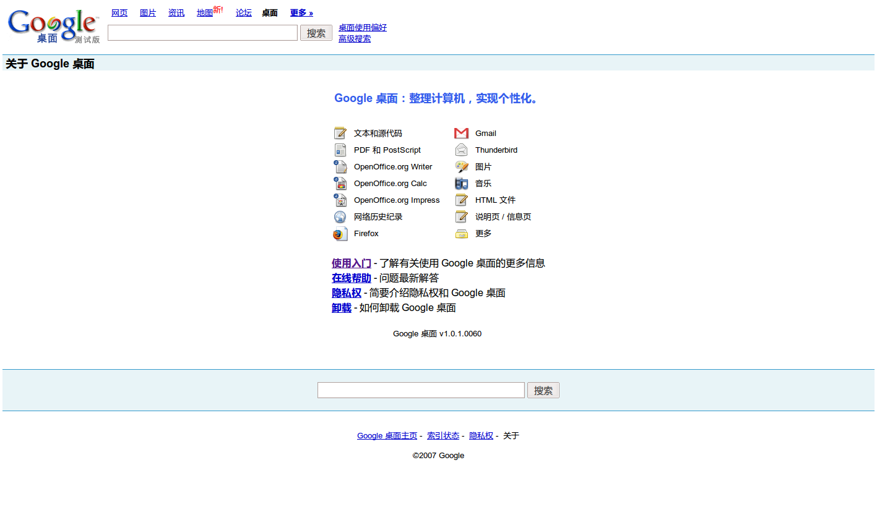The height and width of the screenshot is (520, 877).
Task: Click the HTML 文件 label text
Action: point(495,200)
